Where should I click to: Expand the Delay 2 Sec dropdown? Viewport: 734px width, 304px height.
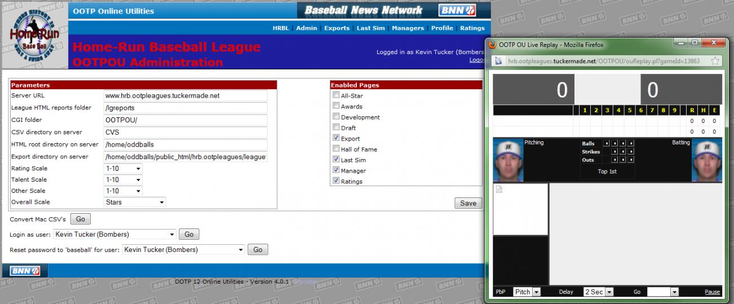click(x=598, y=292)
